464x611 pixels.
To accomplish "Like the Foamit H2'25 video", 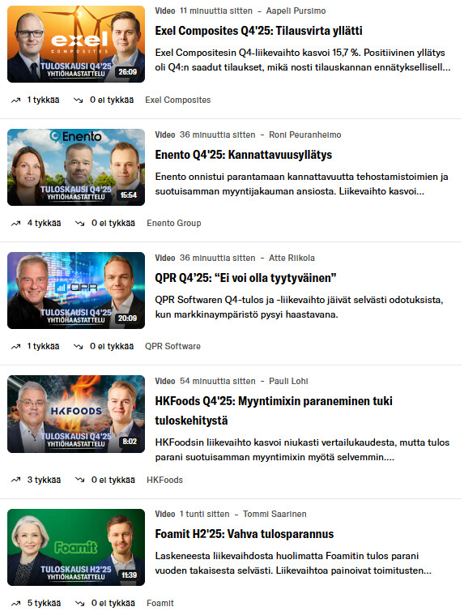I will tap(36, 603).
